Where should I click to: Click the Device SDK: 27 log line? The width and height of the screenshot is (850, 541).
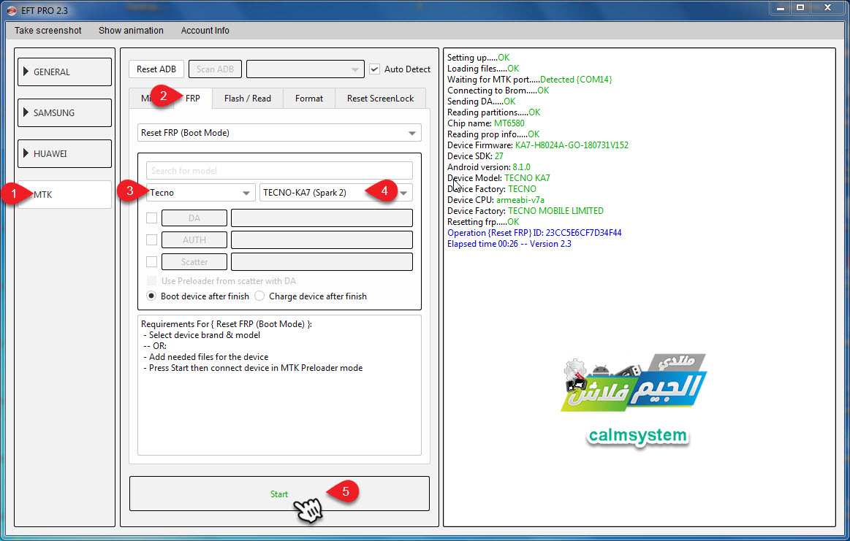pyautogui.click(x=475, y=156)
